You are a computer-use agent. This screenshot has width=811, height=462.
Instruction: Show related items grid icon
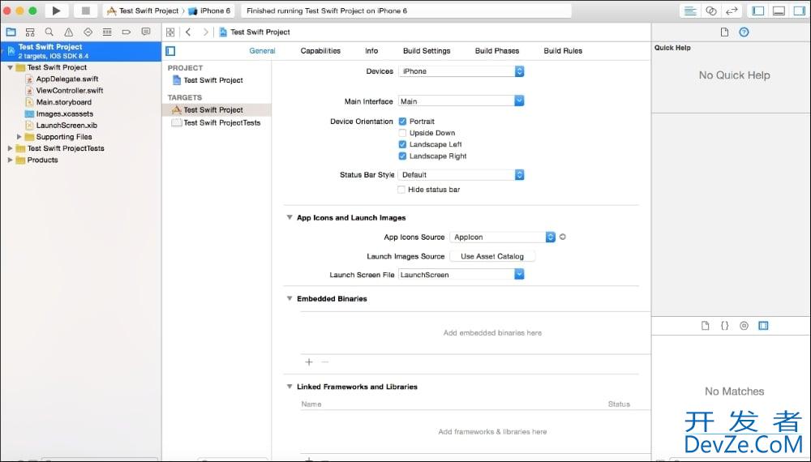[x=170, y=32]
